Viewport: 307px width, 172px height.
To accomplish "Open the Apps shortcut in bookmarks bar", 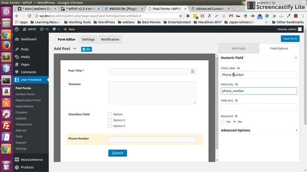I will (x=22, y=22).
